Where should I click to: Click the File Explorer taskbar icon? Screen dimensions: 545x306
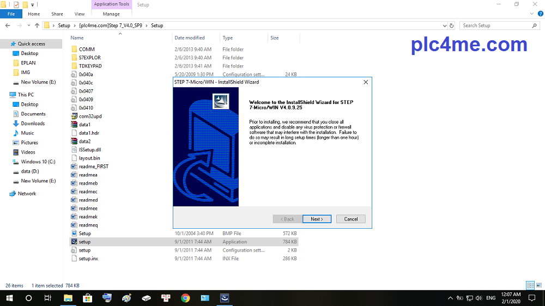pos(68,298)
